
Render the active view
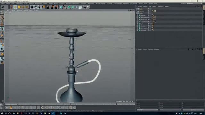click(48, 7)
